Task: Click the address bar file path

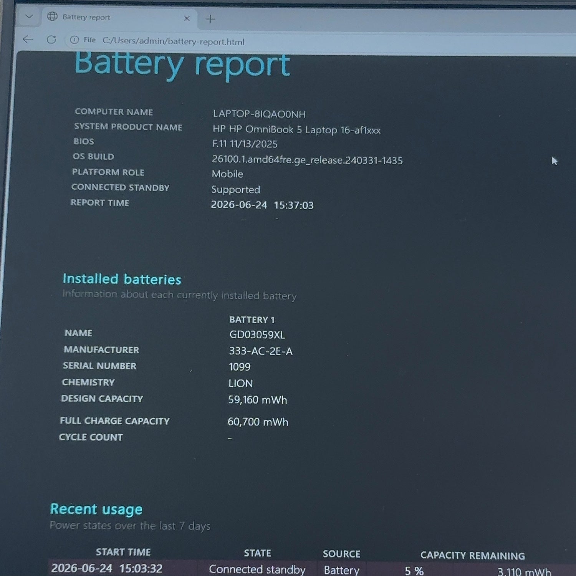Action: (x=173, y=41)
